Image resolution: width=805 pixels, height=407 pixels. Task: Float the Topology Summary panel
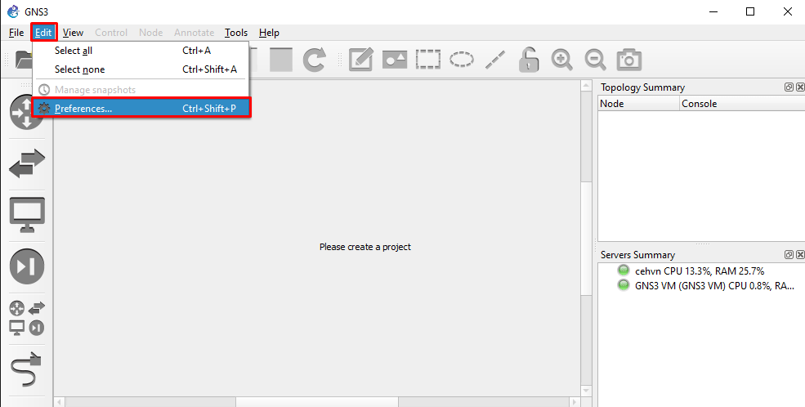[789, 87]
